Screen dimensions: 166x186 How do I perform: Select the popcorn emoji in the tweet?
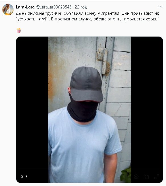(x=19, y=30)
